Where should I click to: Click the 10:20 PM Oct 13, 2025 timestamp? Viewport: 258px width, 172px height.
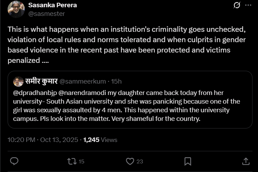click(x=43, y=140)
